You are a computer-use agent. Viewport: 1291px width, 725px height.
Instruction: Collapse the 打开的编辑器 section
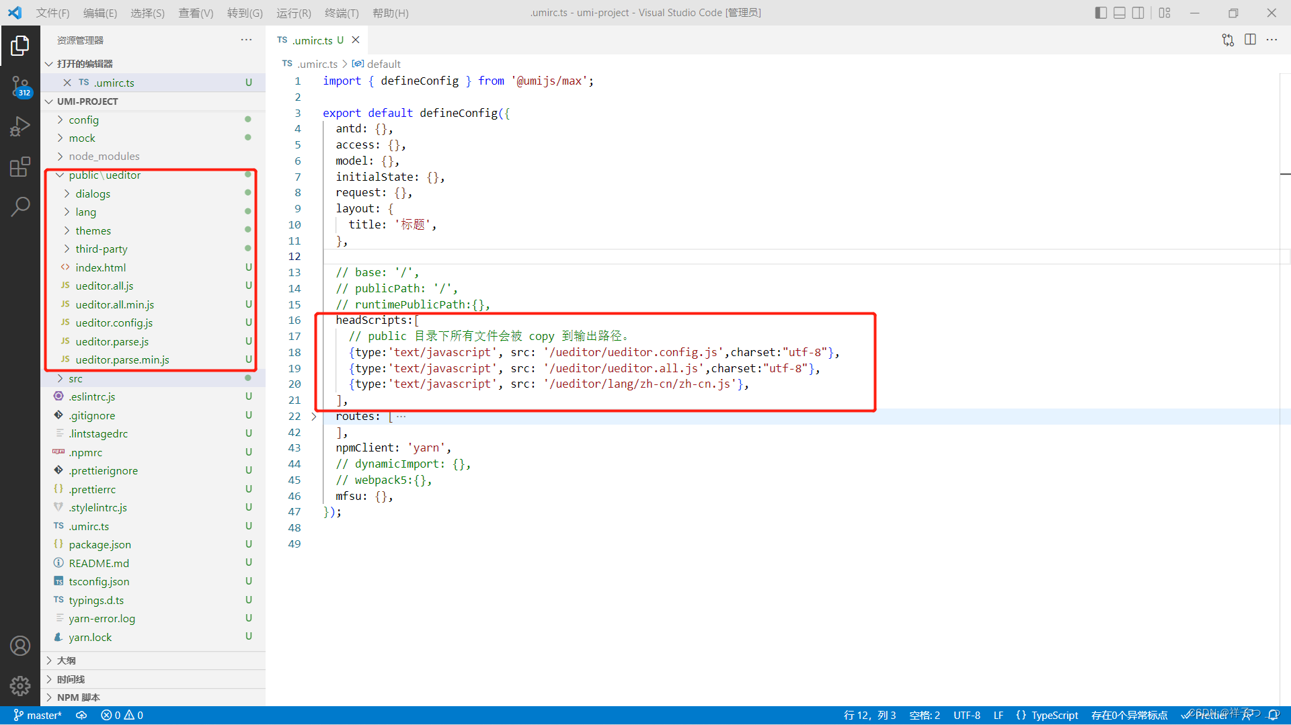tap(153, 64)
